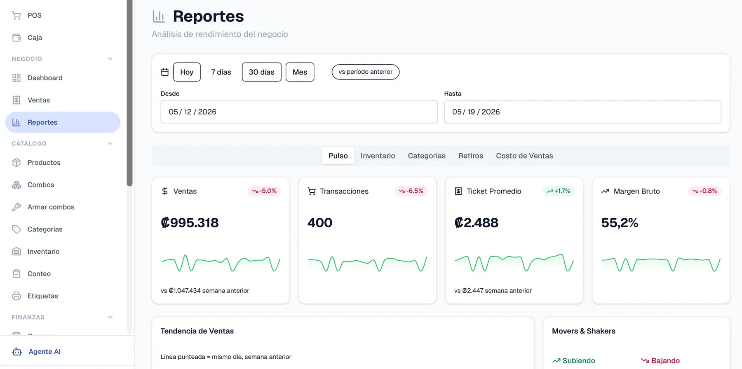Select the 7 días date range
The width and height of the screenshot is (742, 369).
pyautogui.click(x=221, y=72)
